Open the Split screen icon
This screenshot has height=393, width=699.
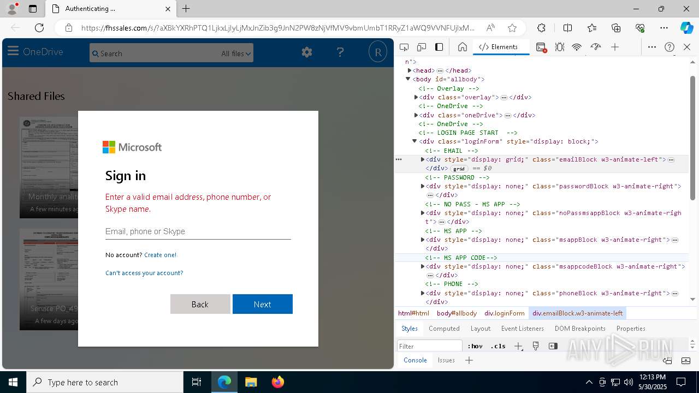point(567,28)
